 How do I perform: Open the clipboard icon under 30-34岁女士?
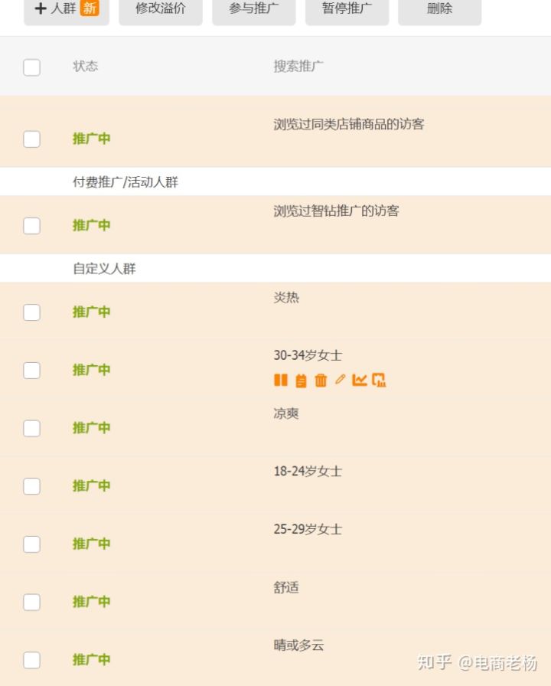[301, 380]
